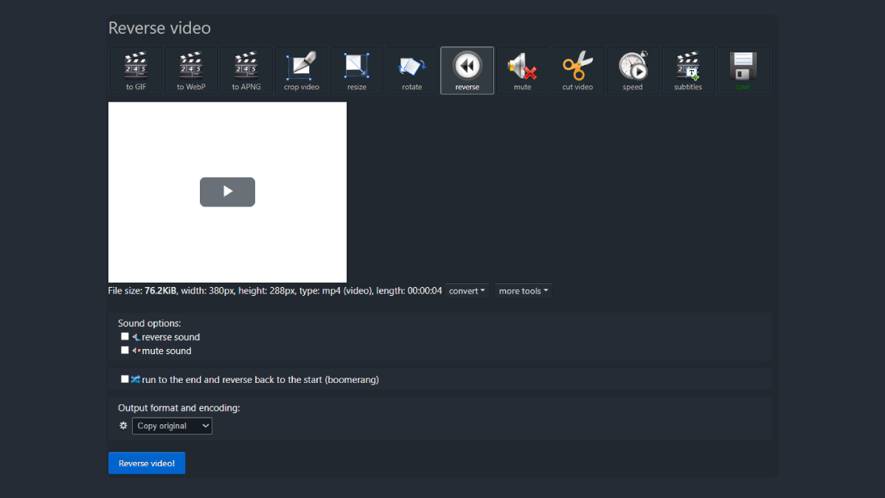Open the Copy original format dropdown
885x498 pixels.
pos(172,426)
